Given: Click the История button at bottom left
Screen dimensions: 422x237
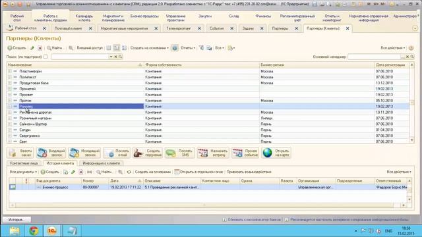Looking at the screenshot, I should tap(16, 219).
